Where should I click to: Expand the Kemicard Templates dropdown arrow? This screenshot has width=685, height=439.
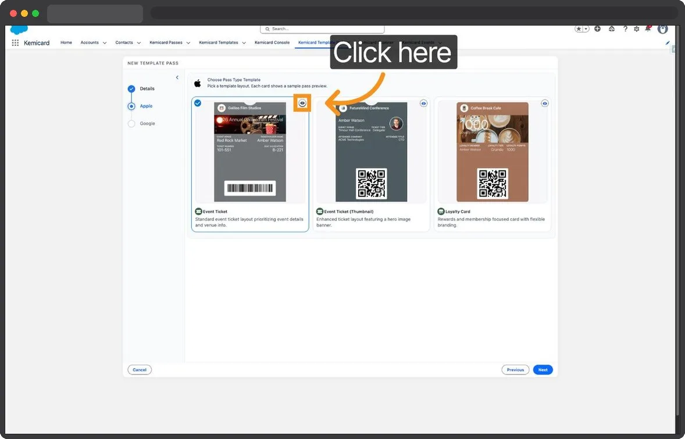pos(244,43)
